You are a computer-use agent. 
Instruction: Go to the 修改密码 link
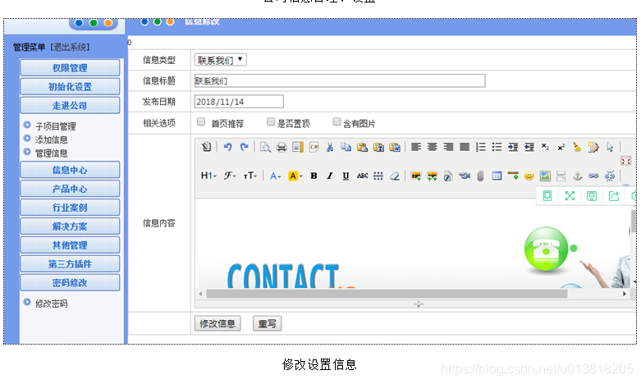[x=52, y=304]
